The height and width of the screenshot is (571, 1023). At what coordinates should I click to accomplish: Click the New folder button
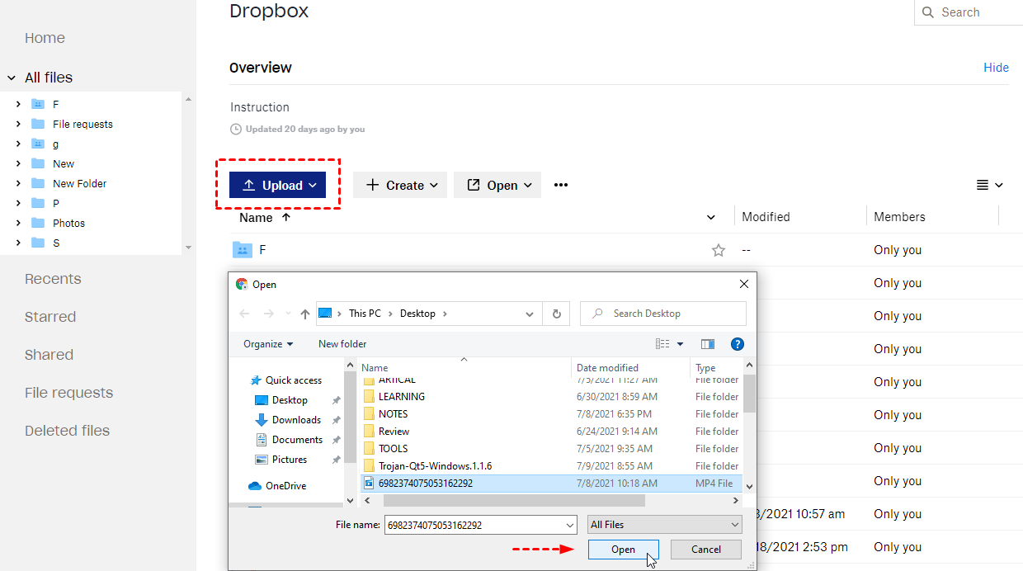(x=342, y=344)
